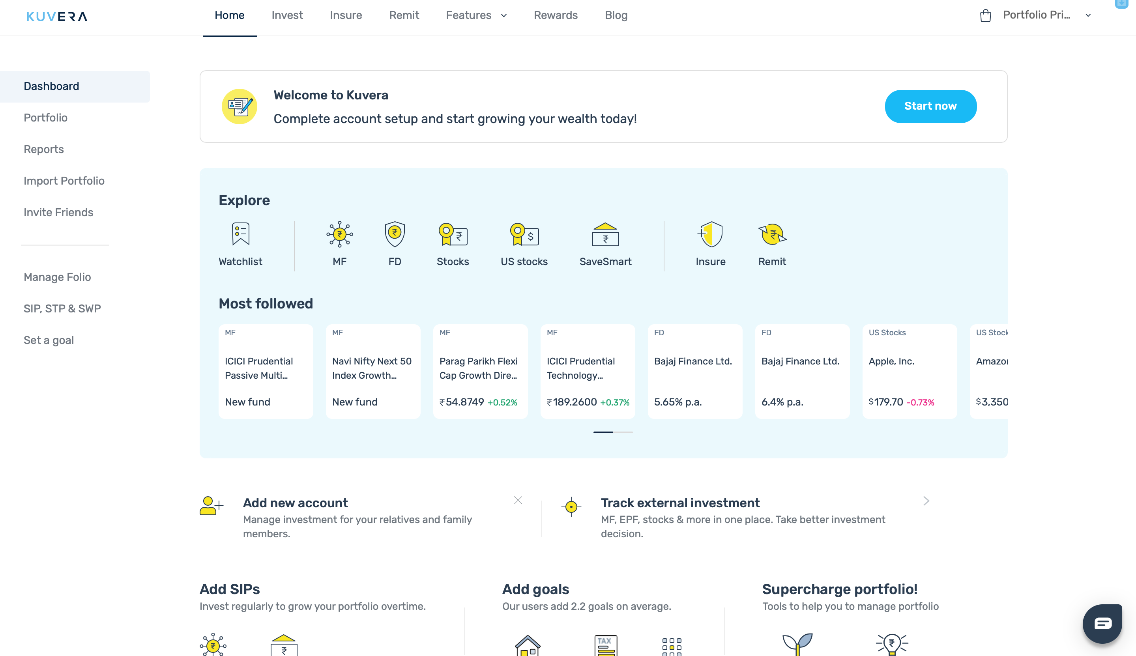Click the Add new account person icon
1136x656 pixels.
point(211,506)
